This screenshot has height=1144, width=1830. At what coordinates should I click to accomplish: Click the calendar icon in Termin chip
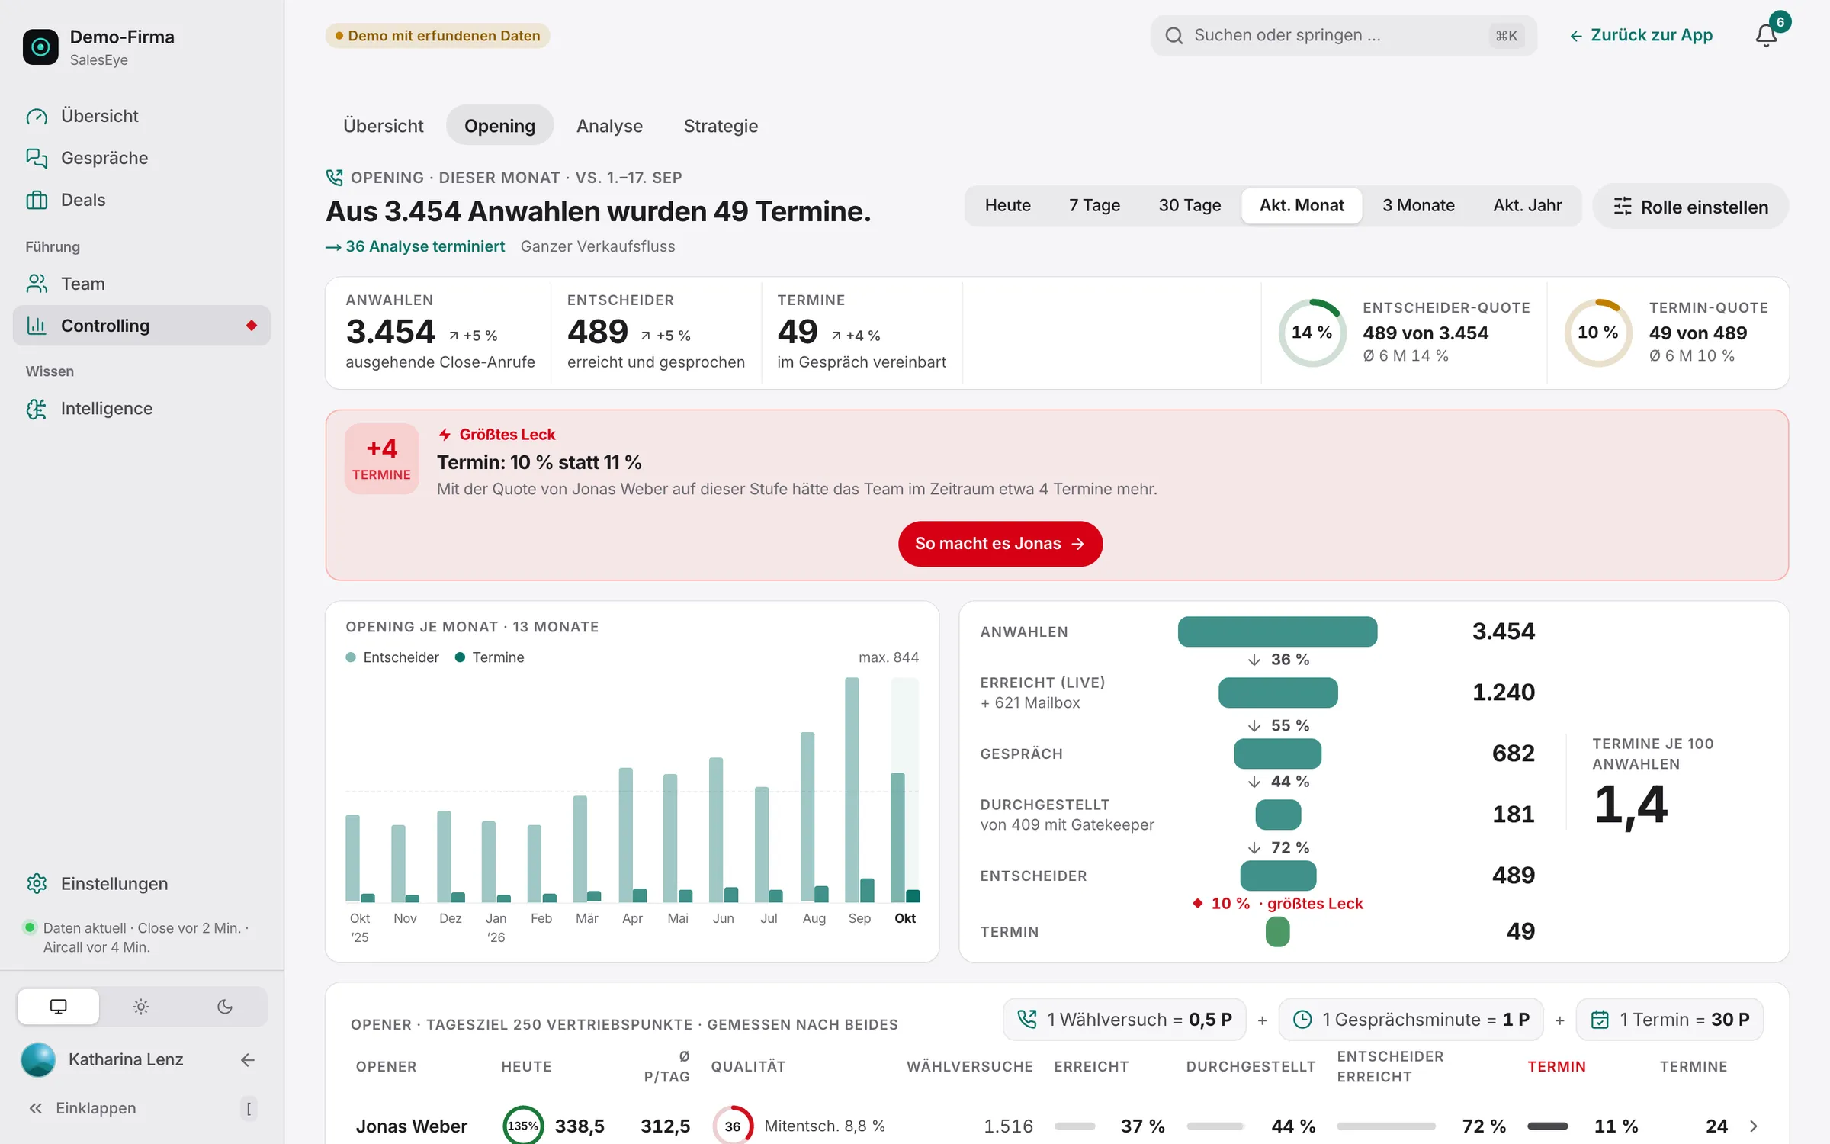1600,1020
